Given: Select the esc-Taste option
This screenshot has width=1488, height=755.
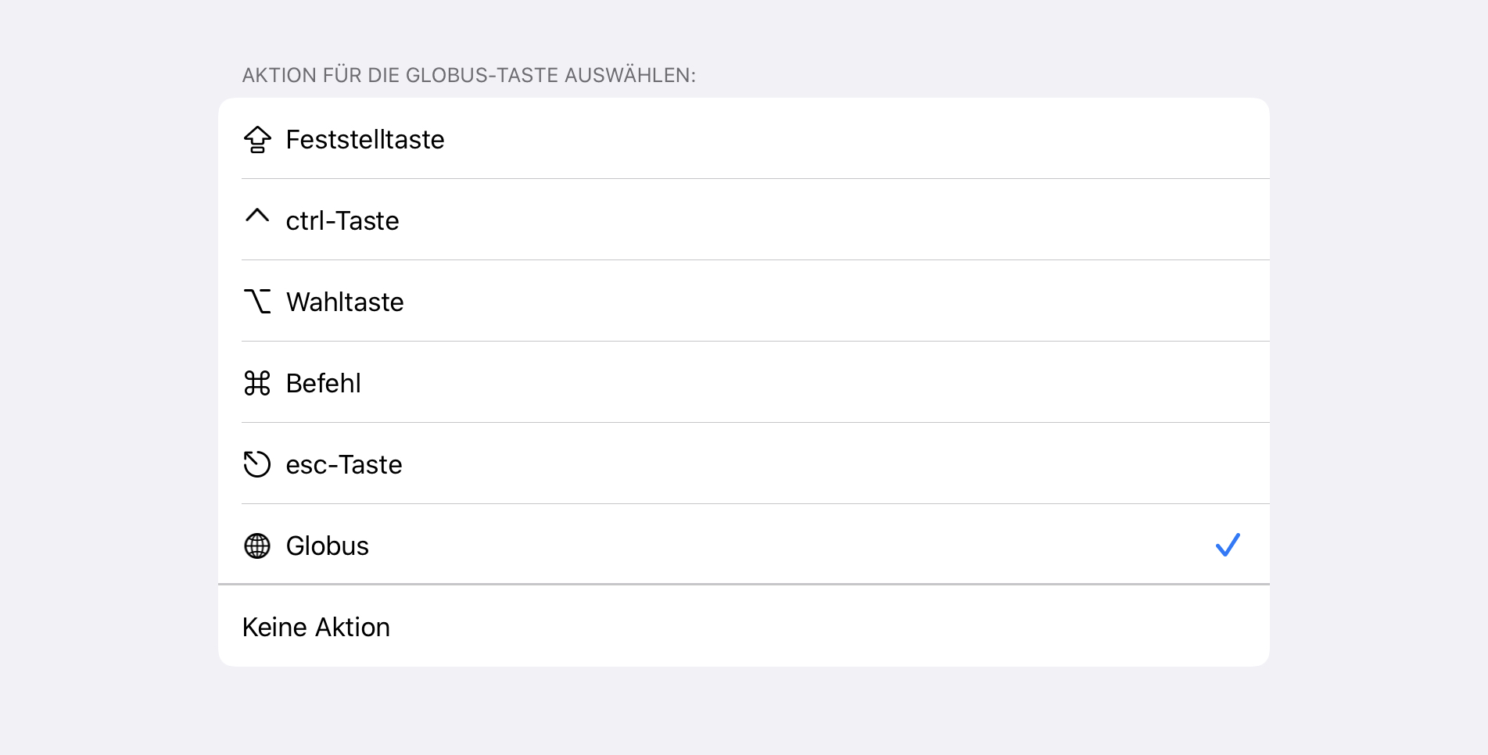Looking at the screenshot, I should [x=344, y=464].
